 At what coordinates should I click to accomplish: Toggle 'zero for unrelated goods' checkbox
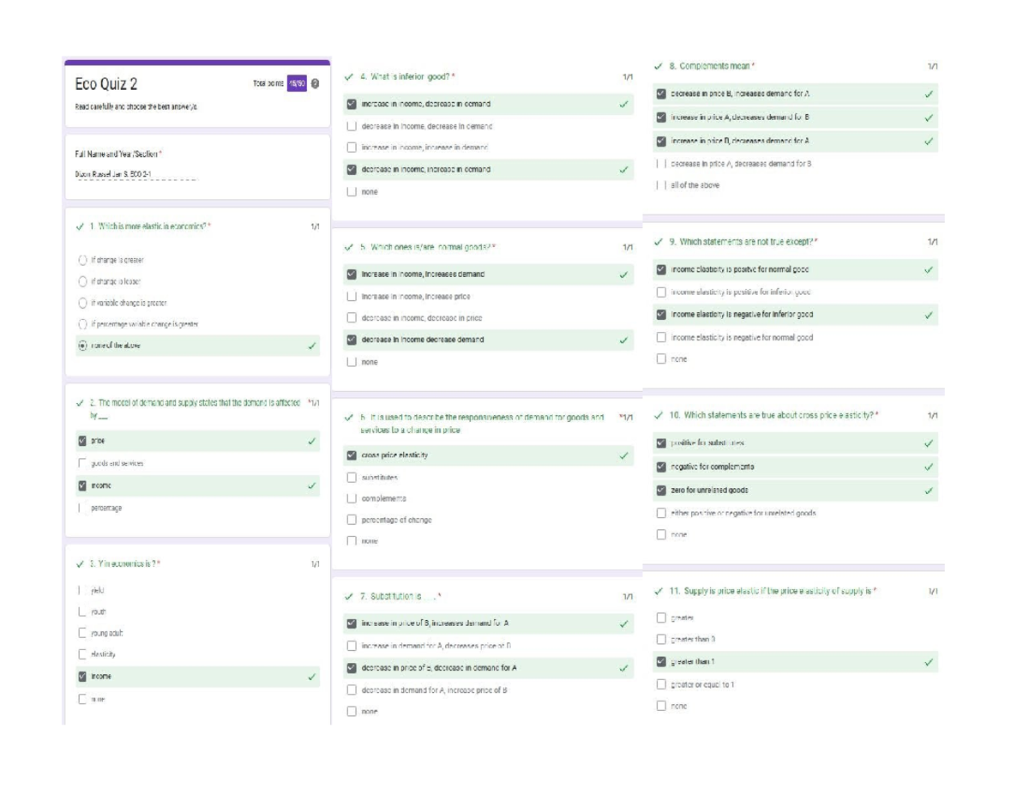tap(660, 491)
